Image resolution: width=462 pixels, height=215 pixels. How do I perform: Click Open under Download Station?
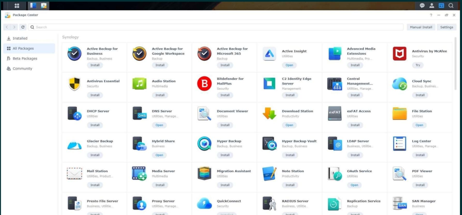click(289, 125)
